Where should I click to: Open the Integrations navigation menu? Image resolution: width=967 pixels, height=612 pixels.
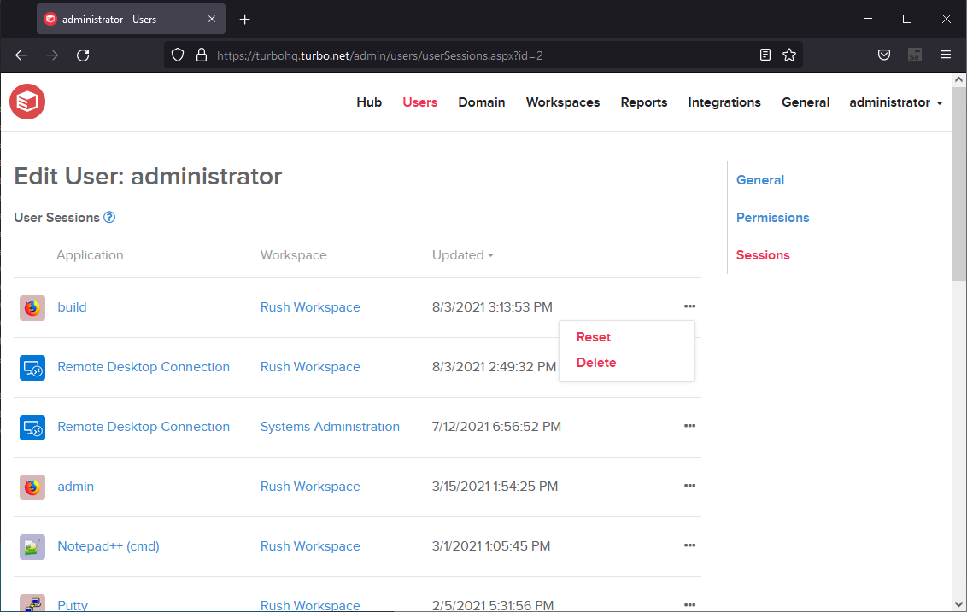point(724,102)
